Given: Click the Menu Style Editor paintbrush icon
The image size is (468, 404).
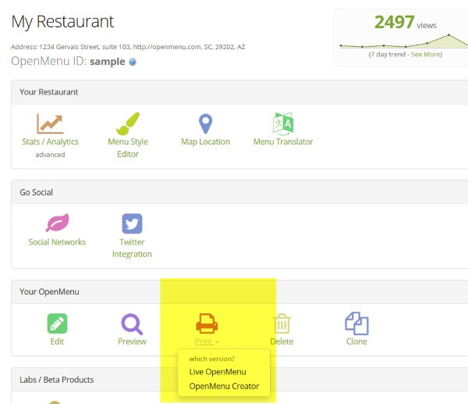Looking at the screenshot, I should (128, 123).
